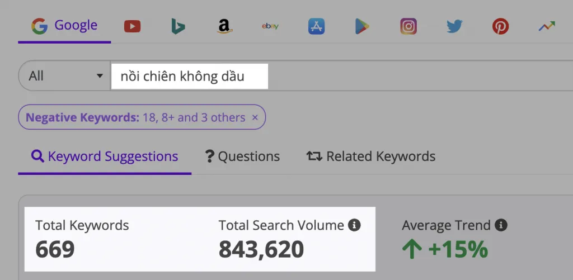This screenshot has height=280, width=573.
Task: Go to the Related Keywords tab
Action: click(370, 156)
